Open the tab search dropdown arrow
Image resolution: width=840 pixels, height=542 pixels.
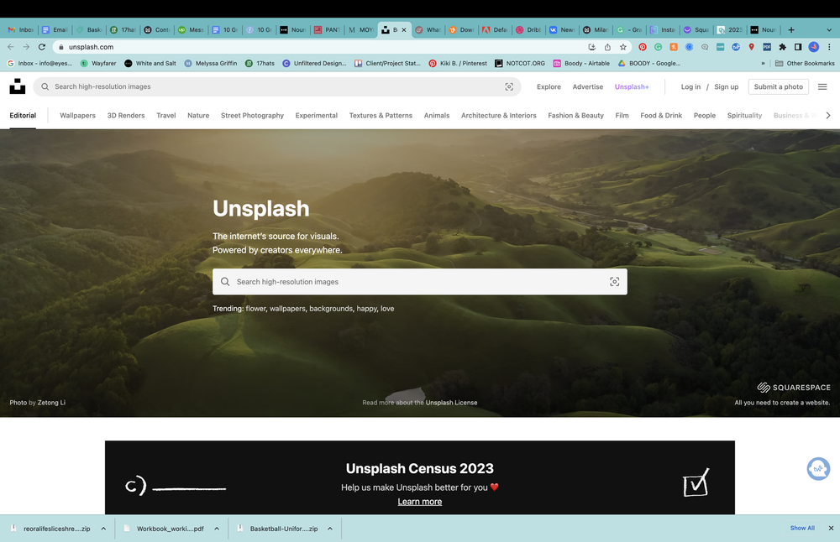pyautogui.click(x=829, y=30)
